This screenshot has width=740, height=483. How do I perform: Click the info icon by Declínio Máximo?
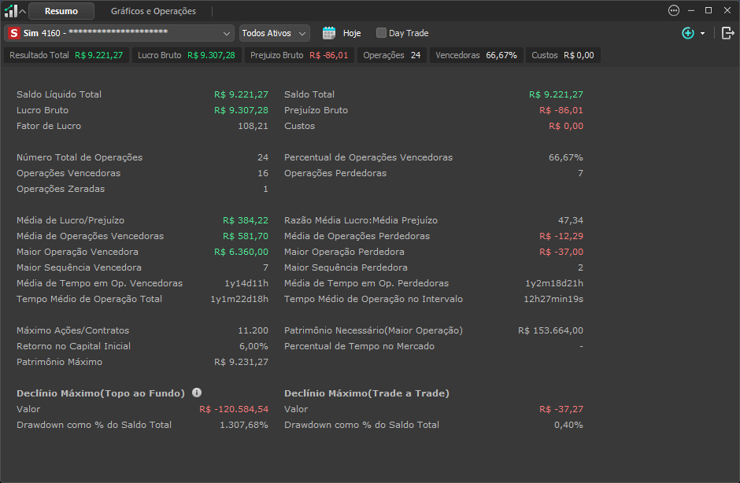[x=197, y=393]
